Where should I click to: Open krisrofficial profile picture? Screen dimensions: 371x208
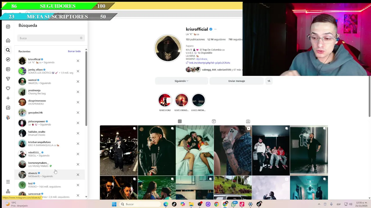tap(168, 48)
